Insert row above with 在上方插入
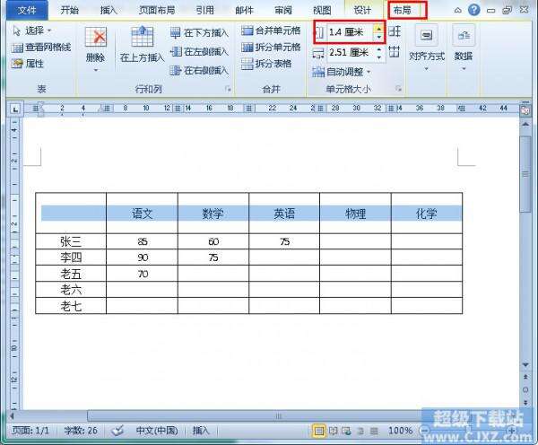538x445 pixels. [142, 44]
